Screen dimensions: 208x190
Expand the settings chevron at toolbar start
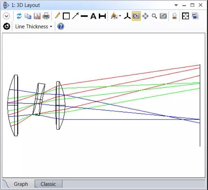[6, 16]
